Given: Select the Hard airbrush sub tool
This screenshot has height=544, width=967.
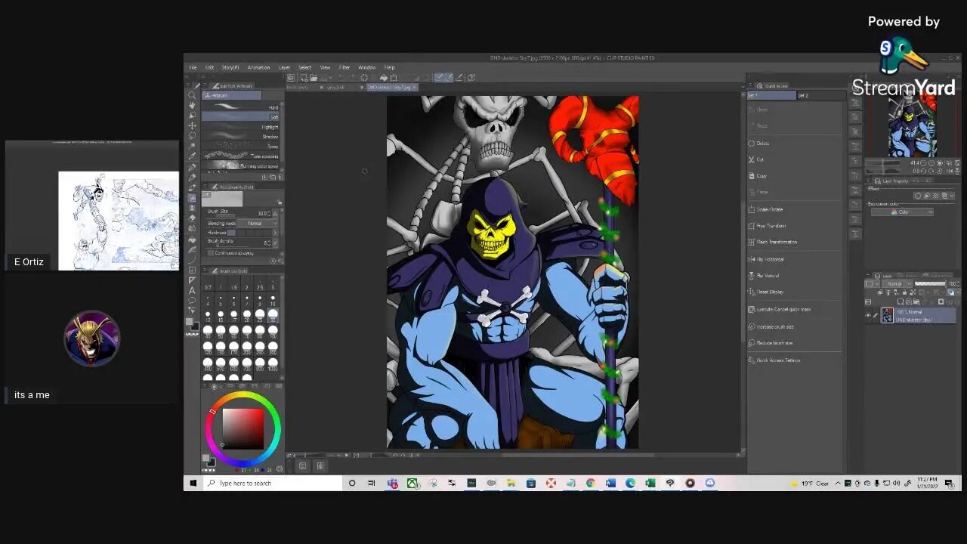Looking at the screenshot, I should point(241,108).
